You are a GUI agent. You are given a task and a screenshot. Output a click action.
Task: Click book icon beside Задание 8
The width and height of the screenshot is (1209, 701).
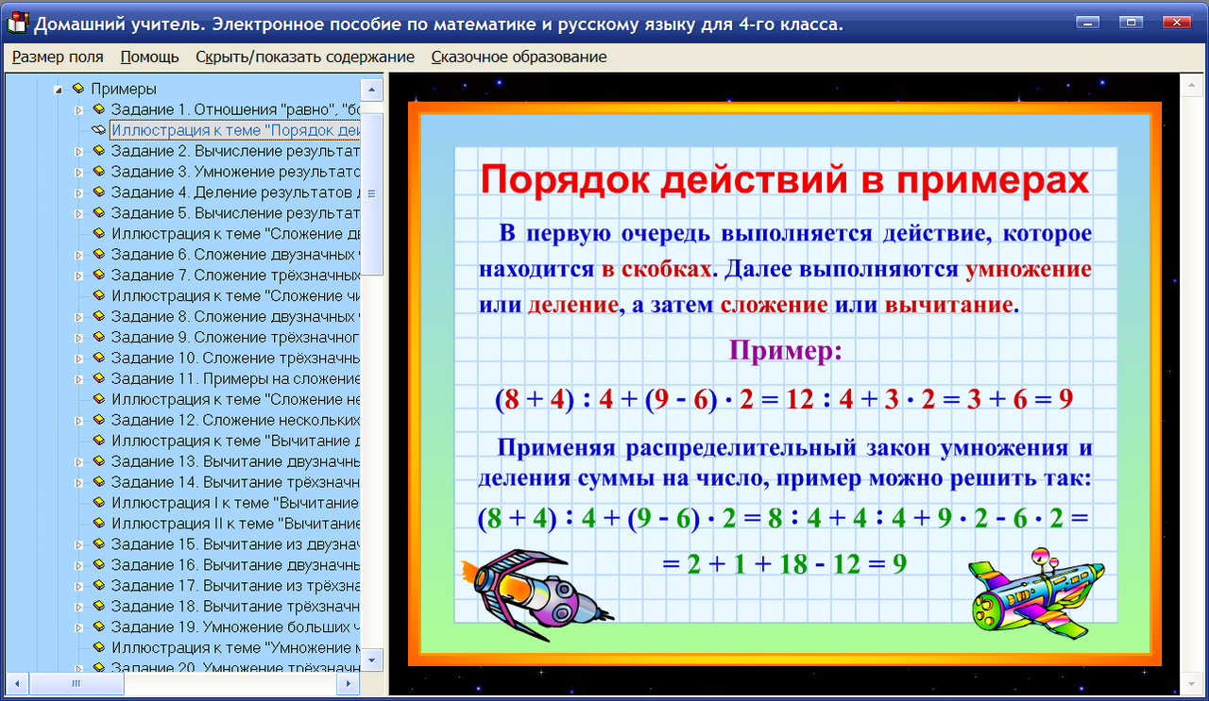coord(98,317)
